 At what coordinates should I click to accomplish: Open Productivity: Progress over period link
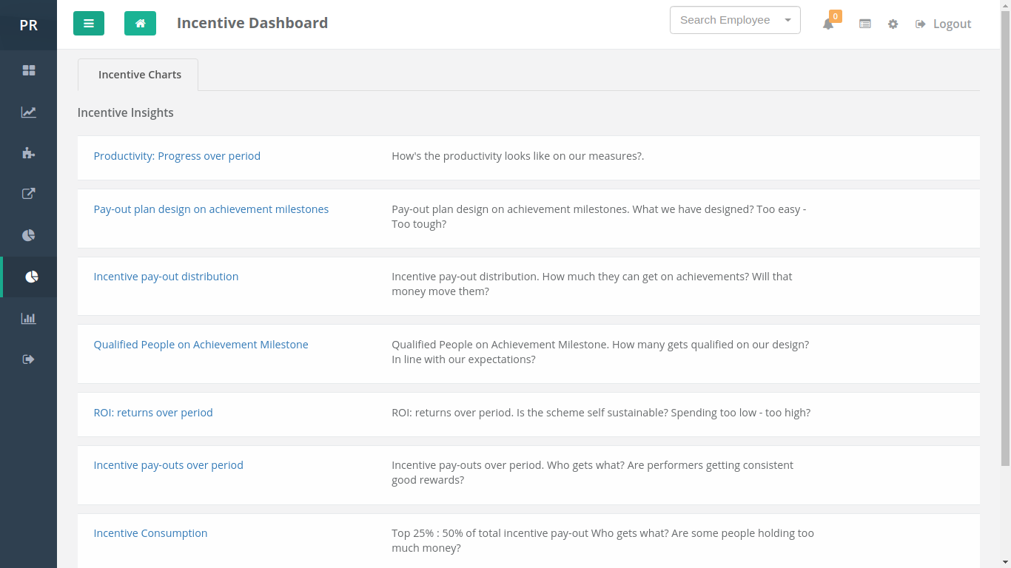pos(177,156)
